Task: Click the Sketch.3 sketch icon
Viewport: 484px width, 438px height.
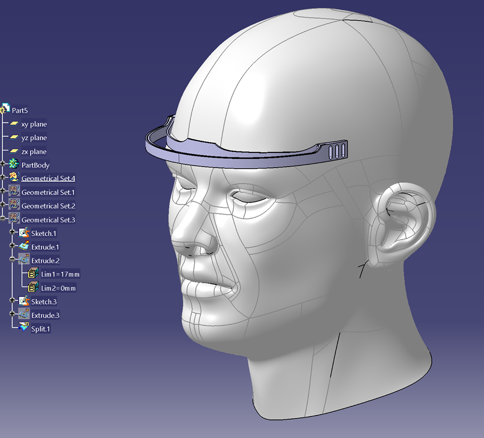Action: pyautogui.click(x=24, y=301)
